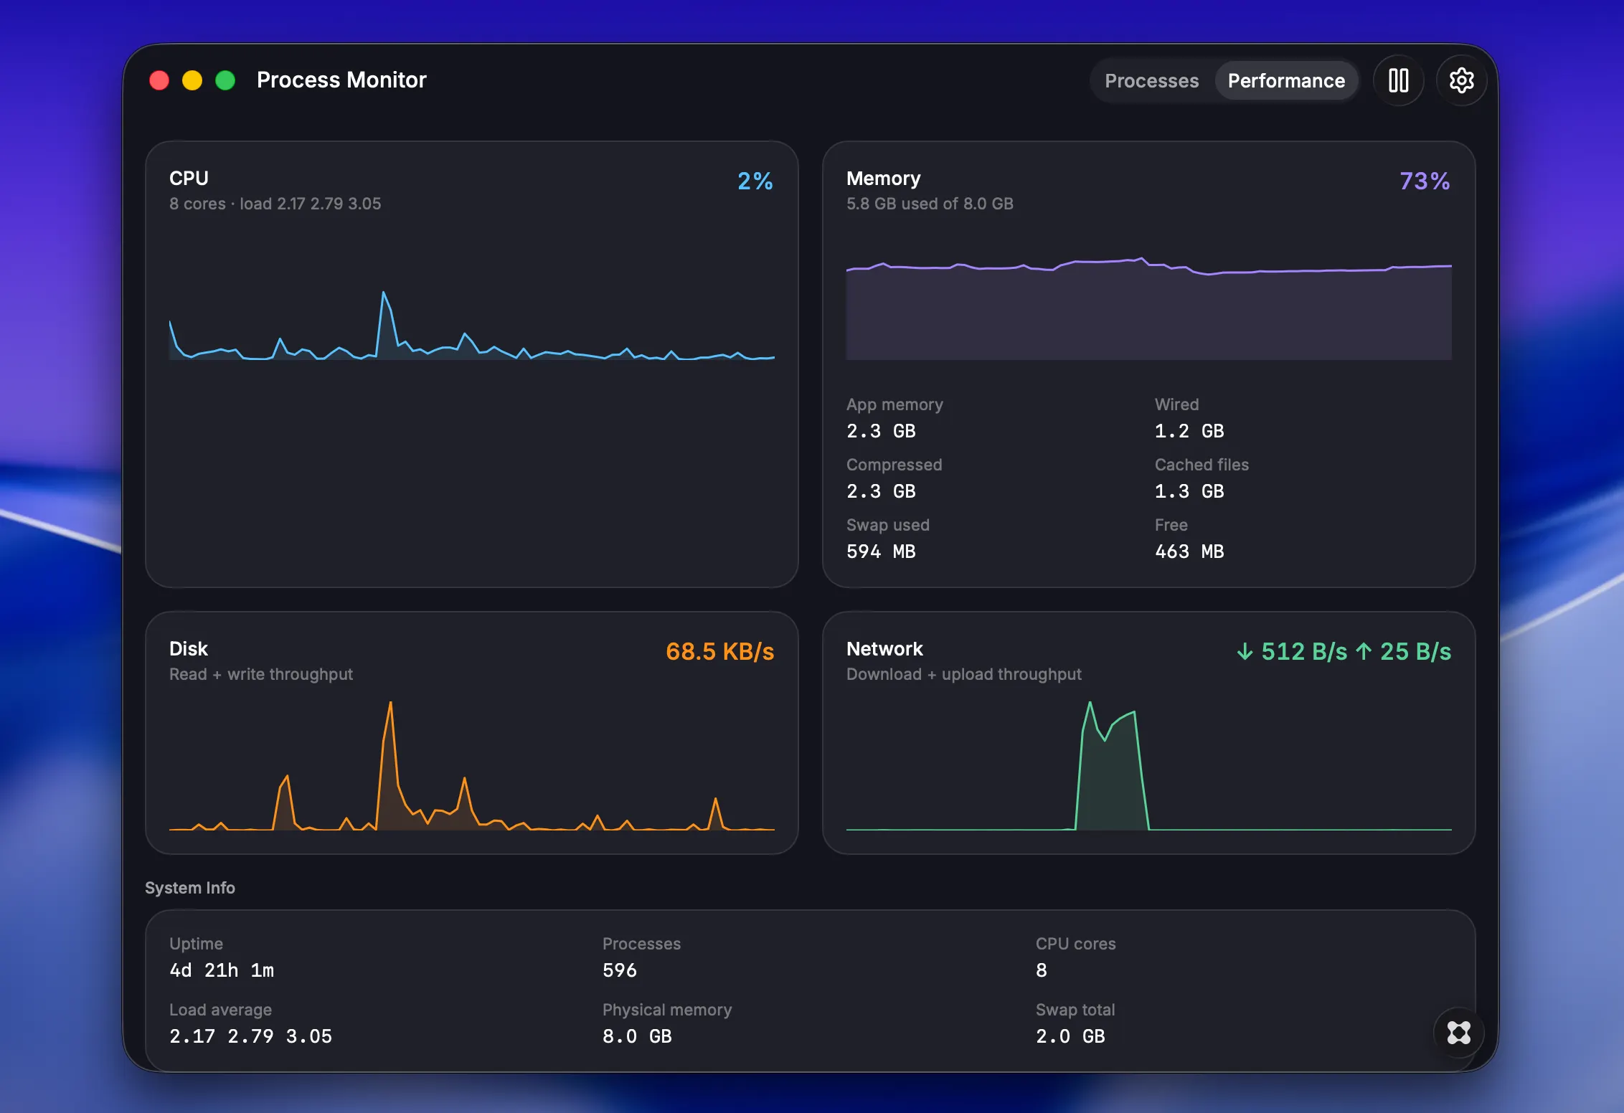Image resolution: width=1624 pixels, height=1113 pixels.
Task: Maximize window using the green button
Action: 225,80
